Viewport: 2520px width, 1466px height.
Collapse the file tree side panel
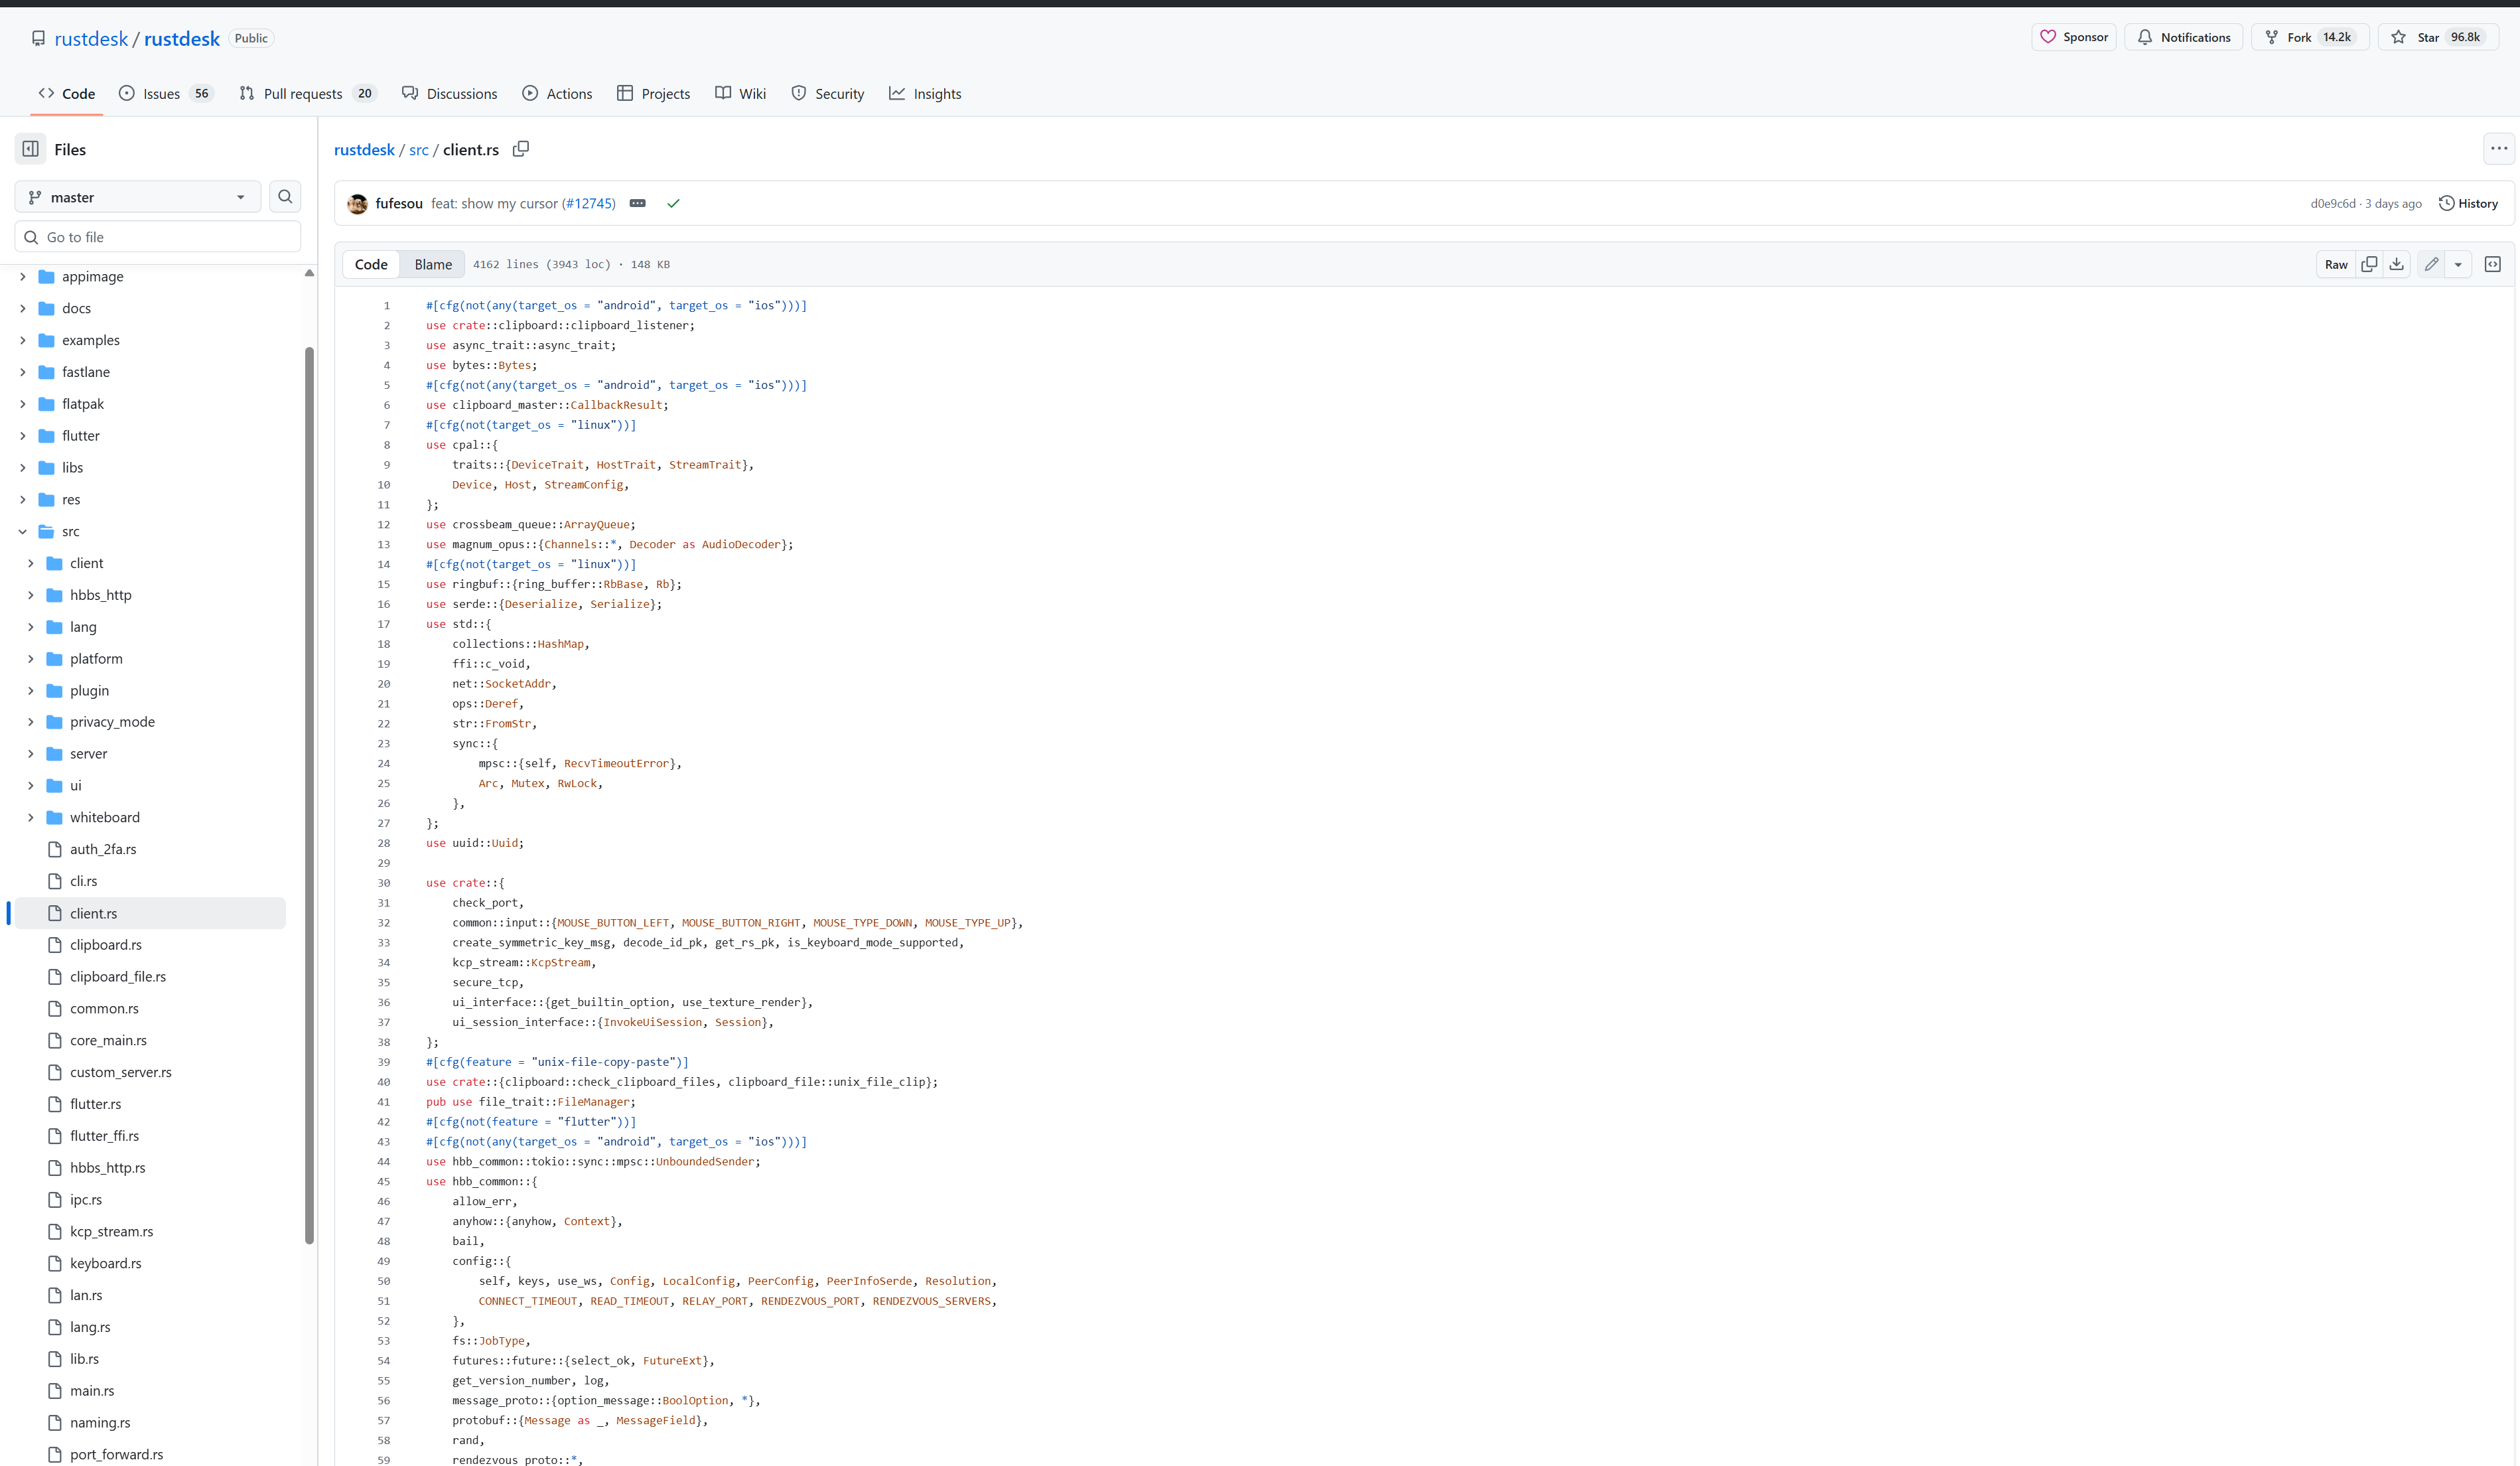pos(31,149)
